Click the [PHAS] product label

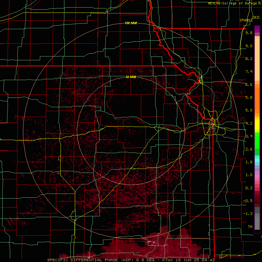click(x=246, y=20)
